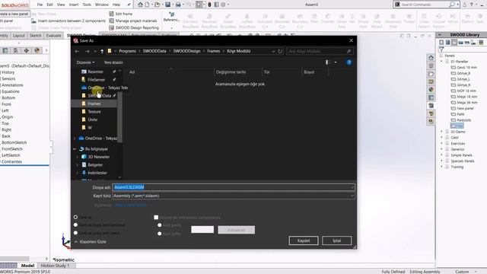Click Dosya adı file name field
Screen dimensions: 487x274
(234, 187)
